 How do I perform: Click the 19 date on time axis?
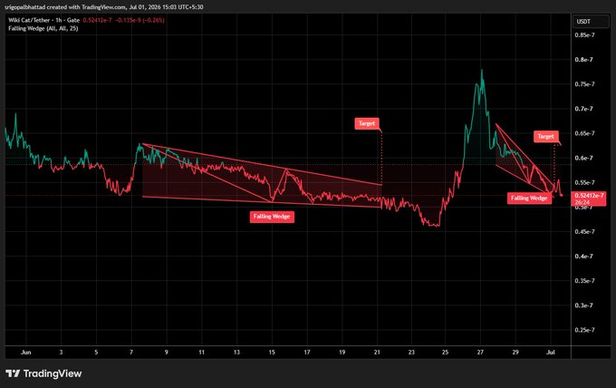coord(342,353)
